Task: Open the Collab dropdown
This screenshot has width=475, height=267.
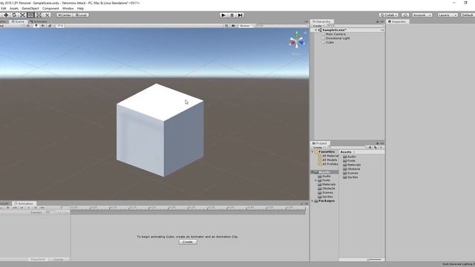Action: 389,15
